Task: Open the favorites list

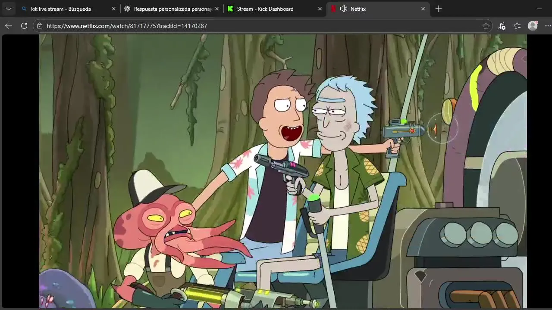Action: [517, 26]
